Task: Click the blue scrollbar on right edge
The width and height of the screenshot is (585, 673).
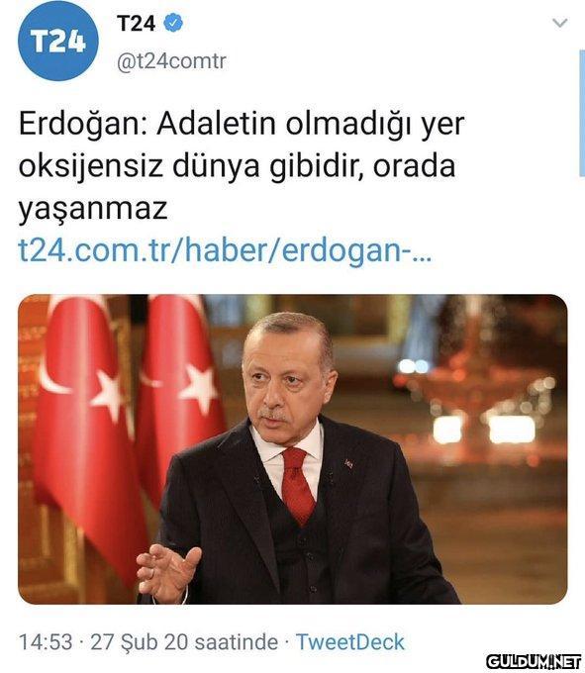Action: click(582, 113)
